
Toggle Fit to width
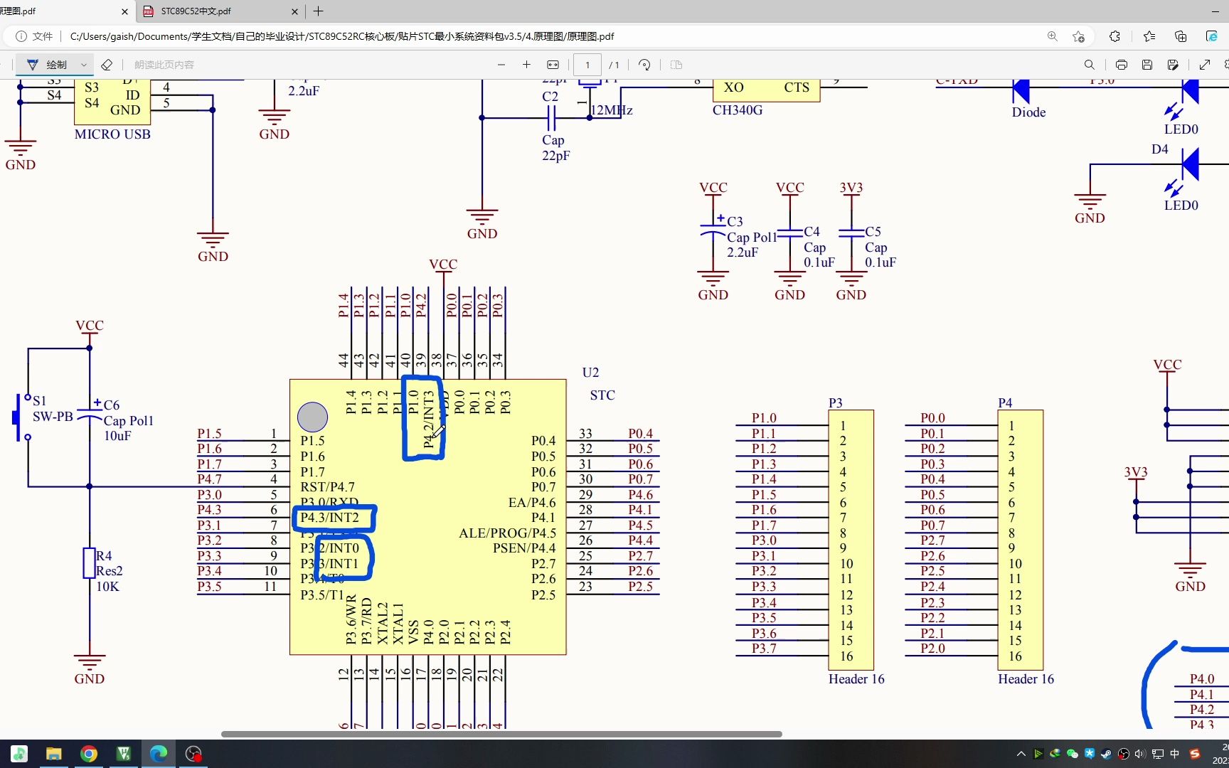tap(553, 65)
